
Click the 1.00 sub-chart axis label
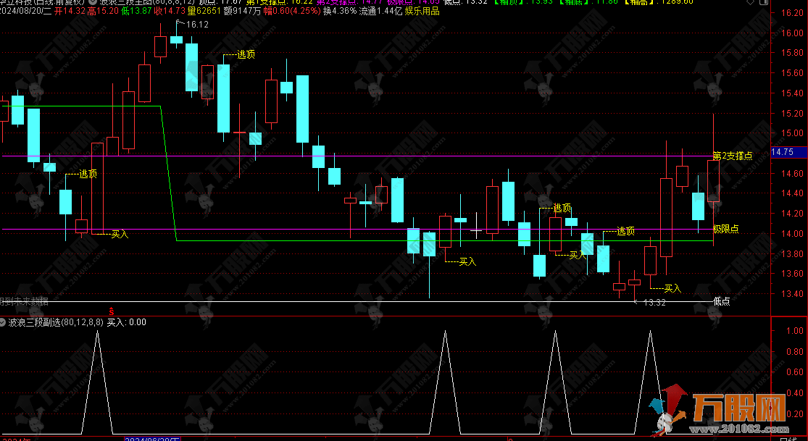(x=796, y=331)
